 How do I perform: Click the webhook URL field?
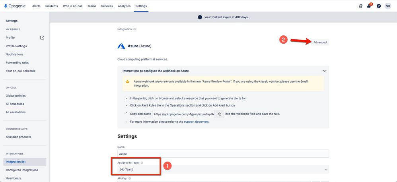(184, 114)
